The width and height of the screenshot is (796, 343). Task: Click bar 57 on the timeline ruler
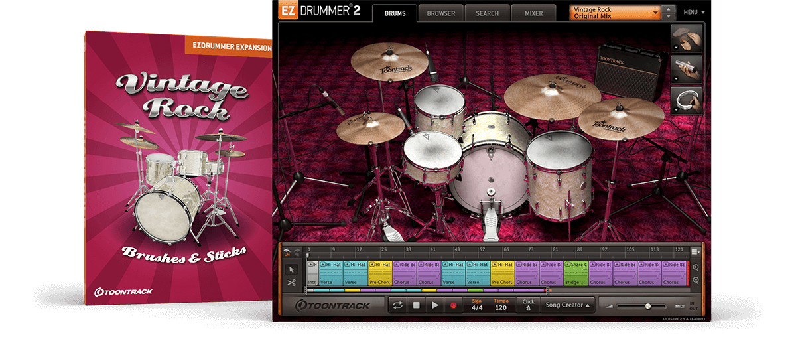482,250
